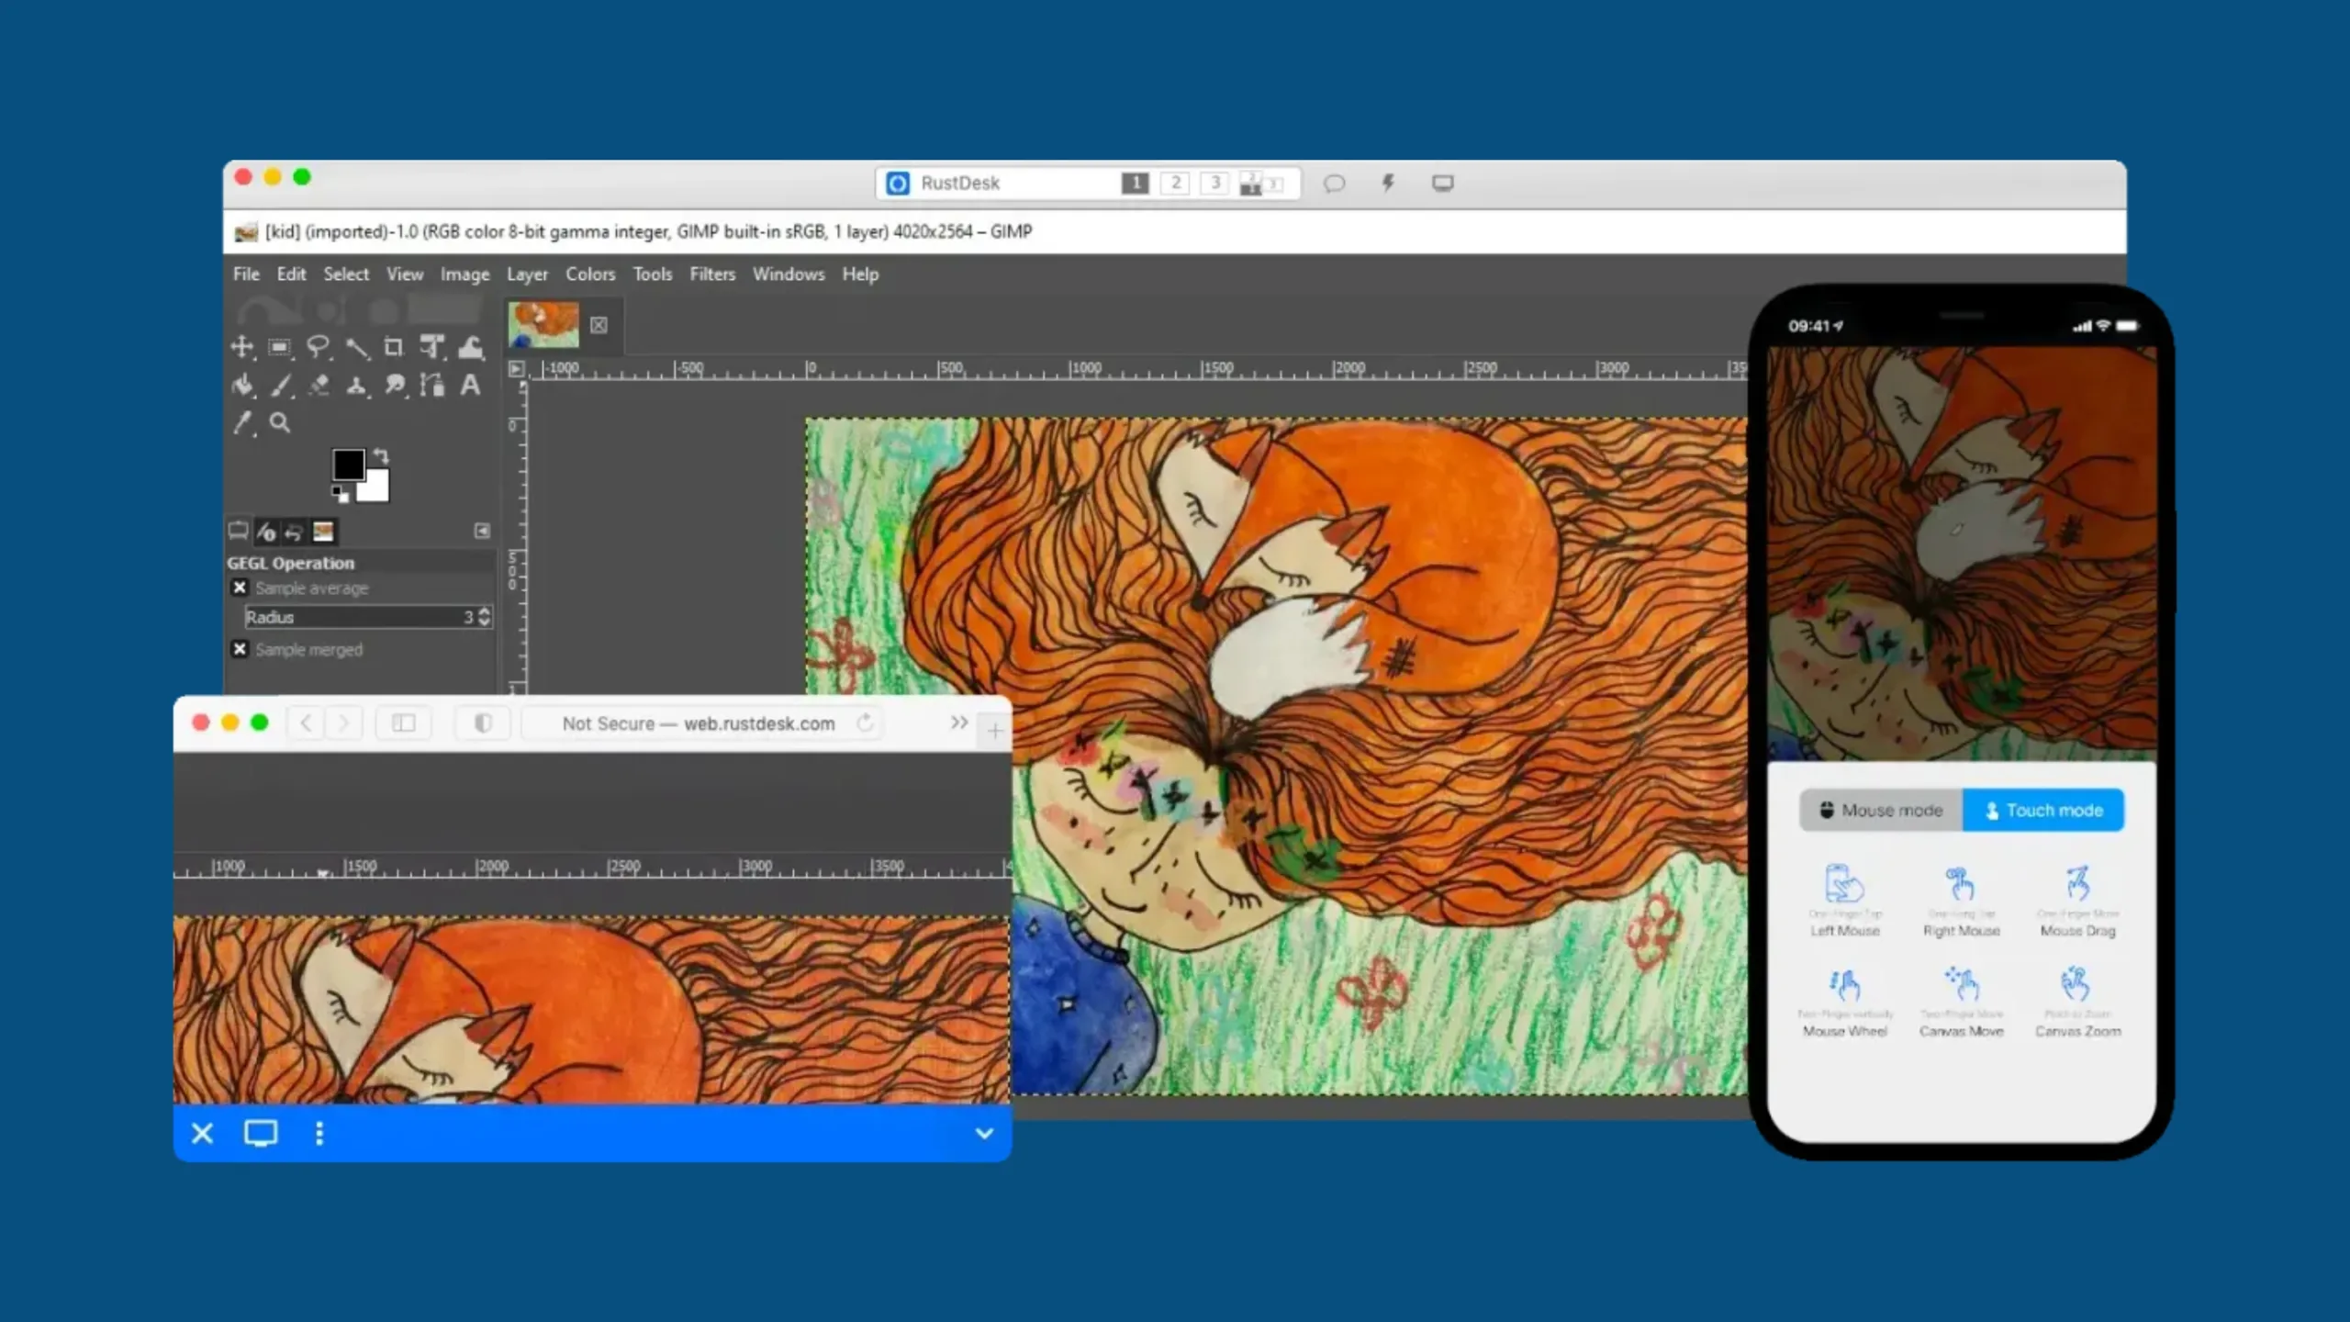Switch to RustDesk display 1
Image resolution: width=2350 pixels, height=1322 pixels.
point(1136,183)
